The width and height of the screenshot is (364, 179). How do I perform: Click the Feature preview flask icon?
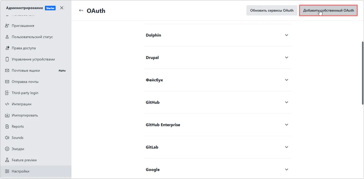click(7, 160)
